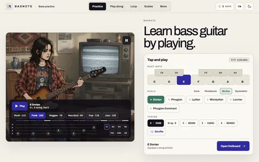Select the highlighted E root key
Viewport: 259px width, 162px height.
tap(184, 80)
